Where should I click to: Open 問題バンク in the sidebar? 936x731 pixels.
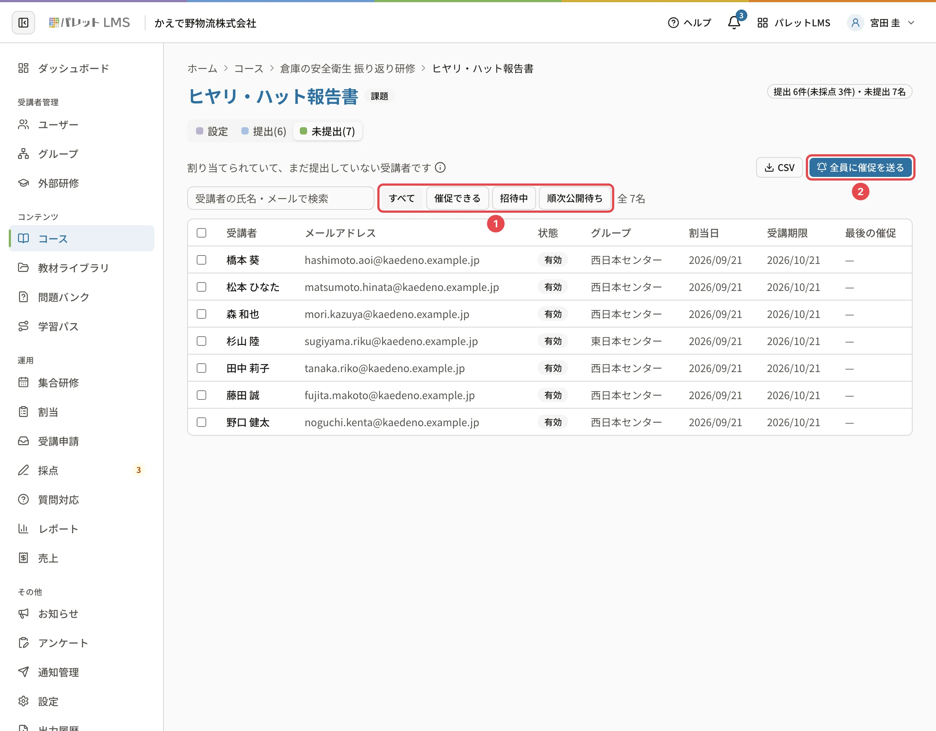(82, 297)
